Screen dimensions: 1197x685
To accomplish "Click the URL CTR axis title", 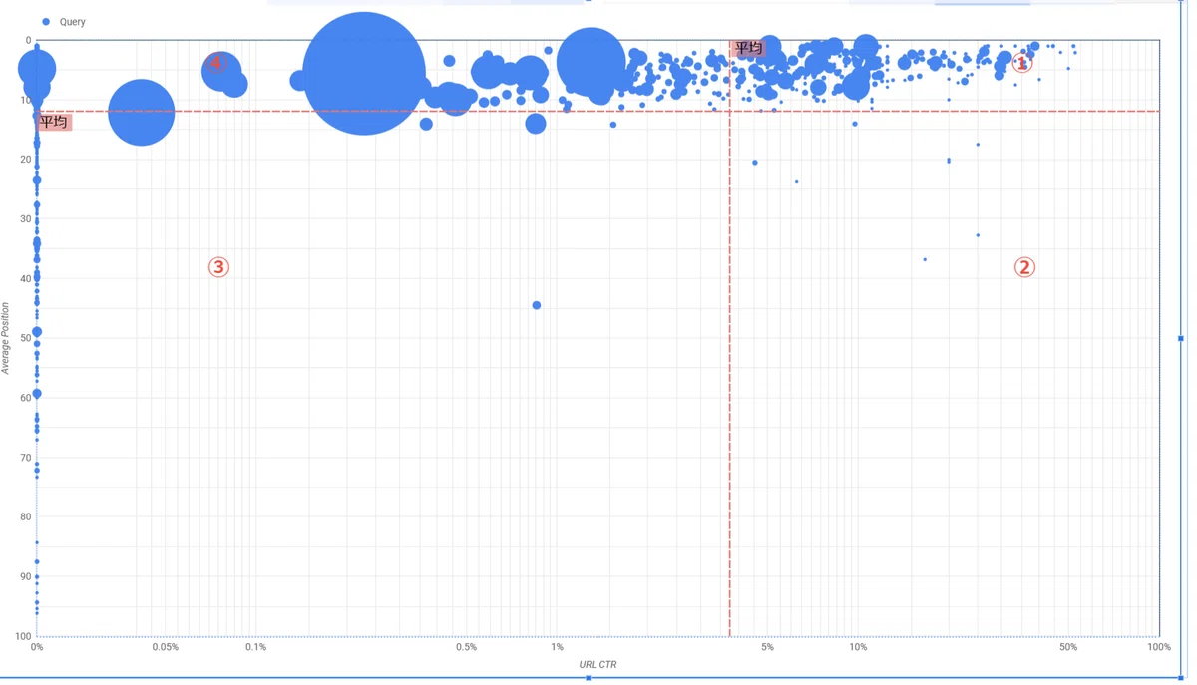I will point(598,664).
